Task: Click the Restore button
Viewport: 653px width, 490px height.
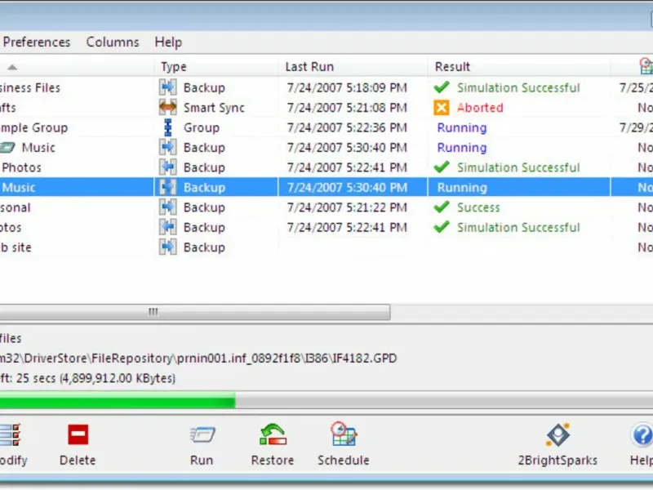Action: 273,444
